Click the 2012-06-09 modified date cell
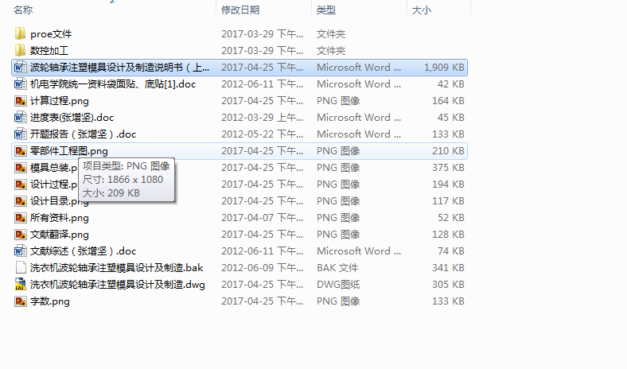627x369 pixels. (263, 268)
